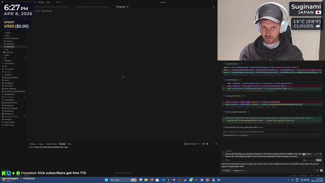Open VS Code from taskbar
This screenshot has height=183, width=325.
pyautogui.click(x=163, y=180)
